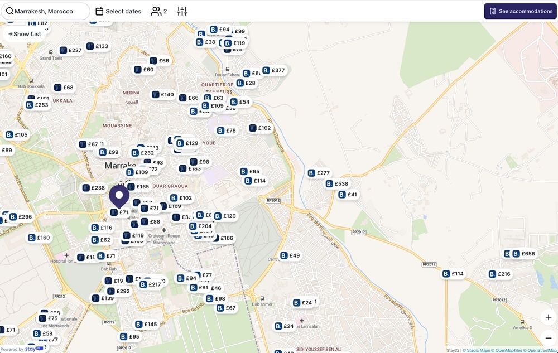The height and width of the screenshot is (353, 558).
Task: Click the Powered by stay22 logo
Action: click(22, 349)
